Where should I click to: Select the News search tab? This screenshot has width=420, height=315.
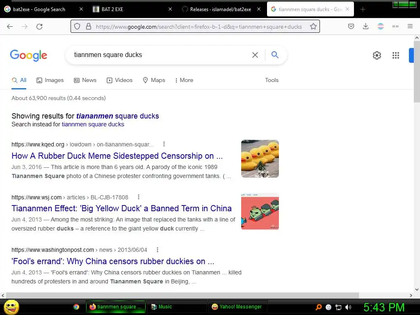point(85,80)
